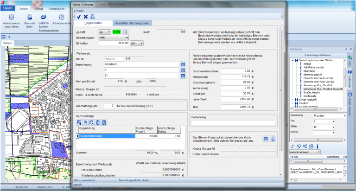The width and height of the screenshot is (356, 191).
Task: Click the Bemerkung text field
Action: click(234, 123)
